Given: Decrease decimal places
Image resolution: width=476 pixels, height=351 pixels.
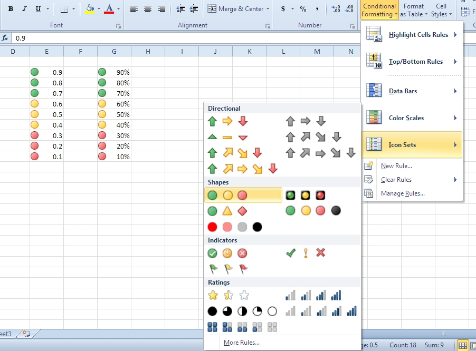Looking at the screenshot, I should pyautogui.click(x=349, y=9).
